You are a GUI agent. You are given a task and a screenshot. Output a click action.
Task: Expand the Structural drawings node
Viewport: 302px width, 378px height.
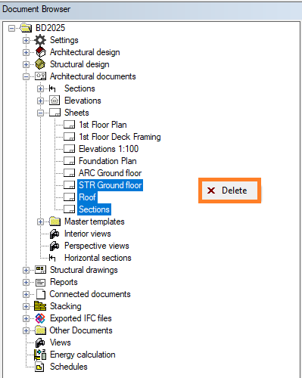26,270
